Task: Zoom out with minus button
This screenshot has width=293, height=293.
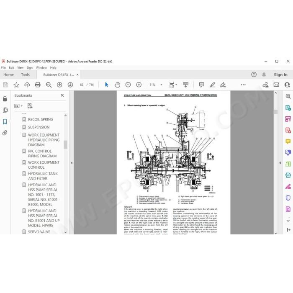Action: click(x=128, y=85)
